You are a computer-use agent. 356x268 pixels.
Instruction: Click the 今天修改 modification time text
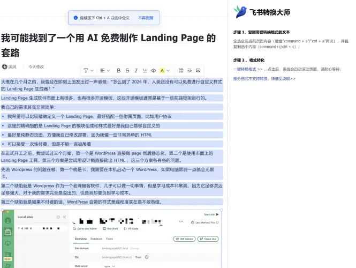click(x=36, y=66)
